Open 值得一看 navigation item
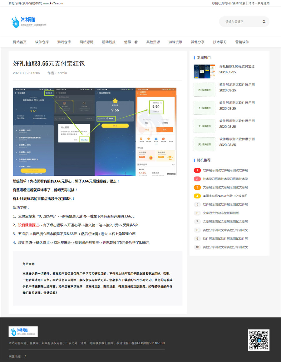 [x=131, y=42]
